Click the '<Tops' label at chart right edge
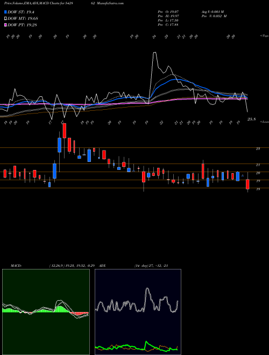 [x=264, y=36]
